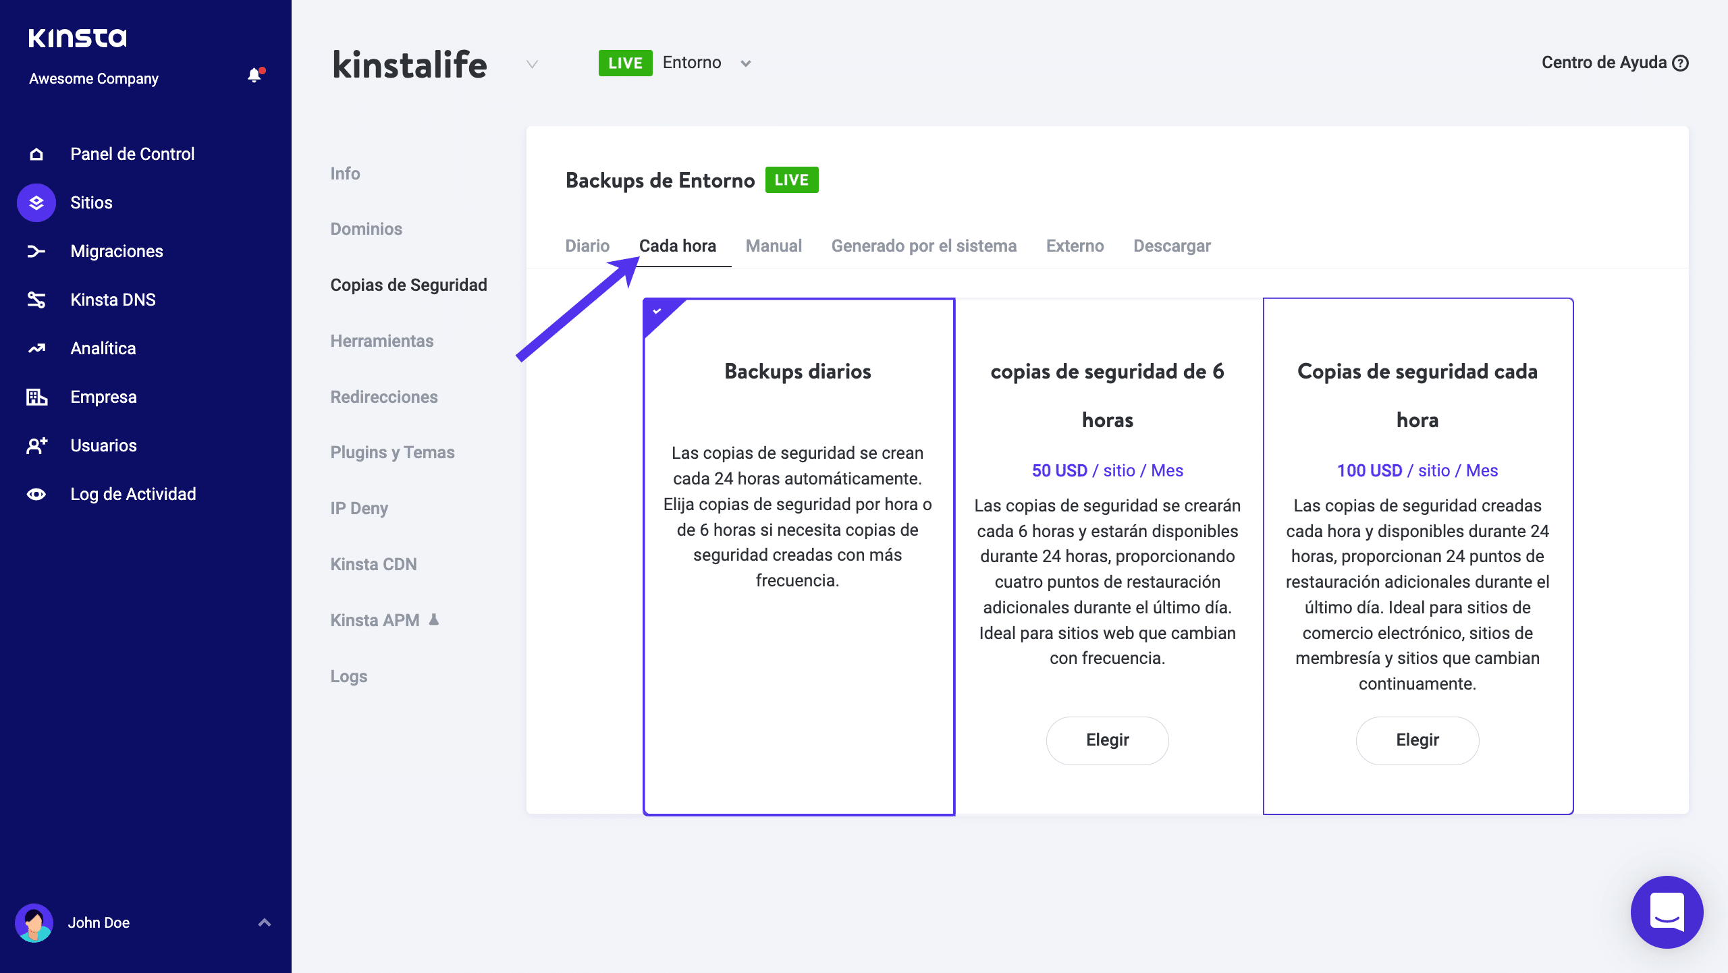1728x973 pixels.
Task: Click the Panel de Control home icon
Action: [x=36, y=154]
